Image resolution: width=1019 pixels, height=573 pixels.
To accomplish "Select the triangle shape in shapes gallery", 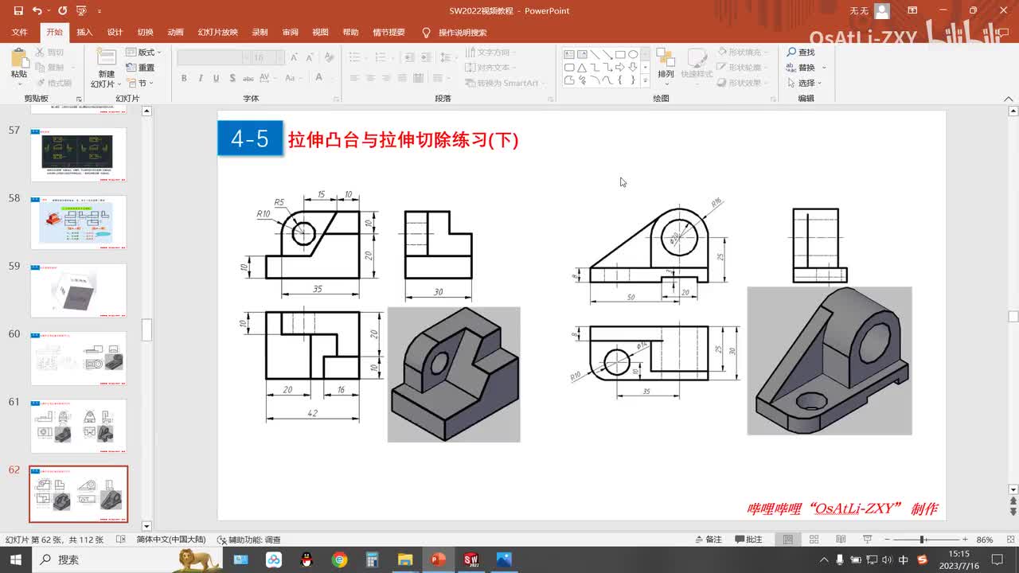I will tap(582, 67).
